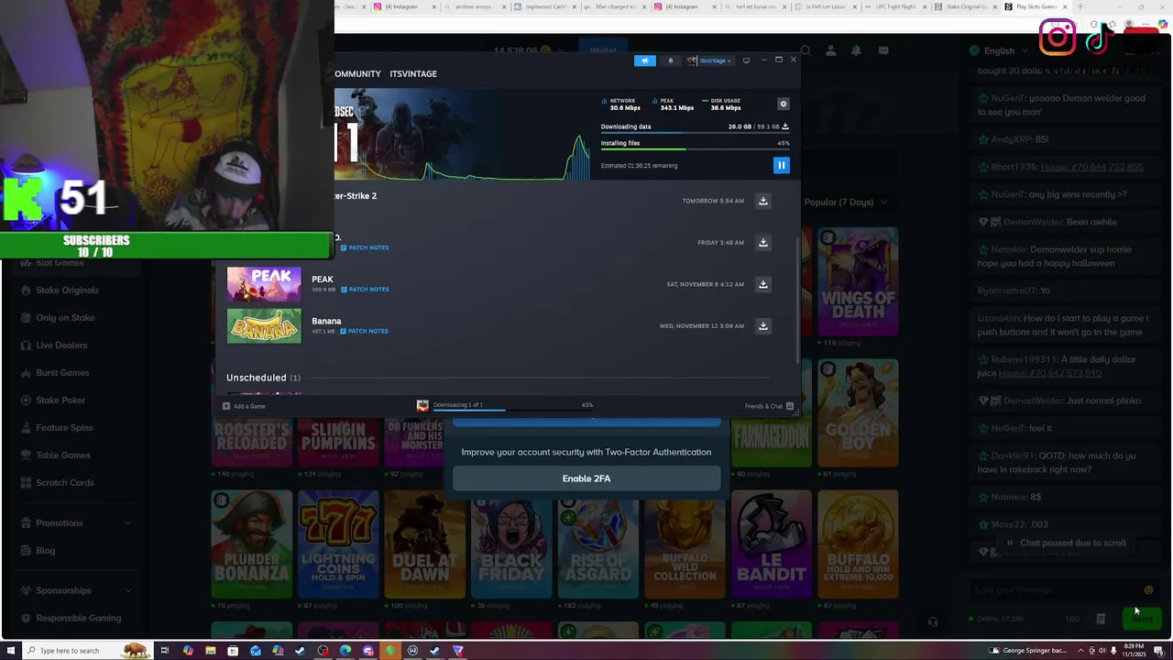Open patch notes for the Friday update
The height and width of the screenshot is (660, 1173).
(x=365, y=247)
